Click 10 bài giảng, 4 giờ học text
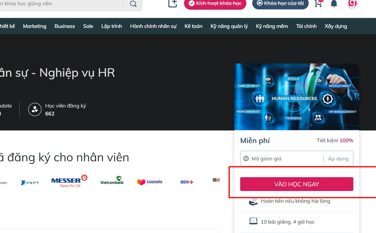 [288, 222]
